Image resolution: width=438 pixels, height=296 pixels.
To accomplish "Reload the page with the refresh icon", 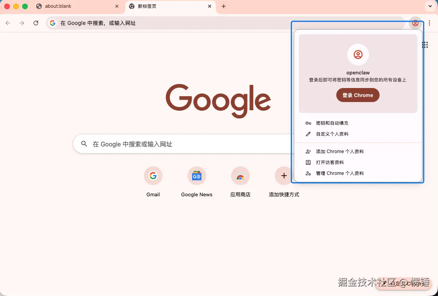I will [36, 23].
